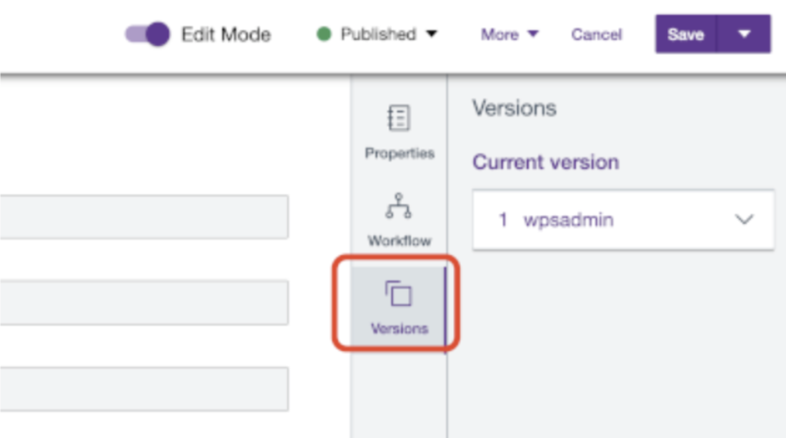The image size is (786, 438).
Task: Click the Current version heading
Action: pos(546,162)
